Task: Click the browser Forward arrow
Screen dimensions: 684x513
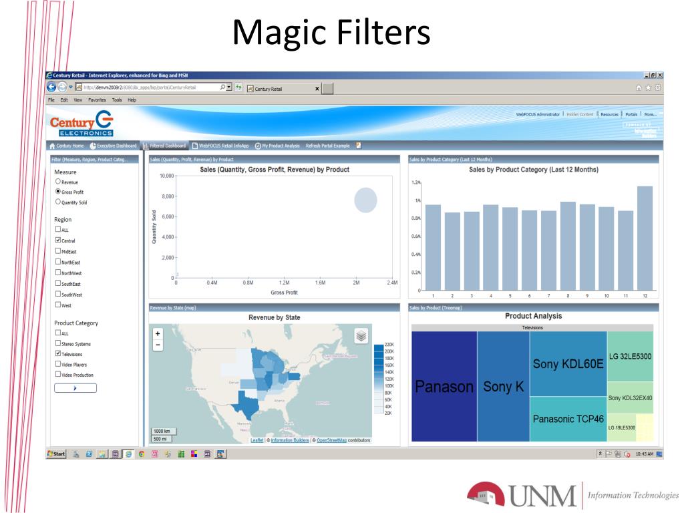Action: 62,88
